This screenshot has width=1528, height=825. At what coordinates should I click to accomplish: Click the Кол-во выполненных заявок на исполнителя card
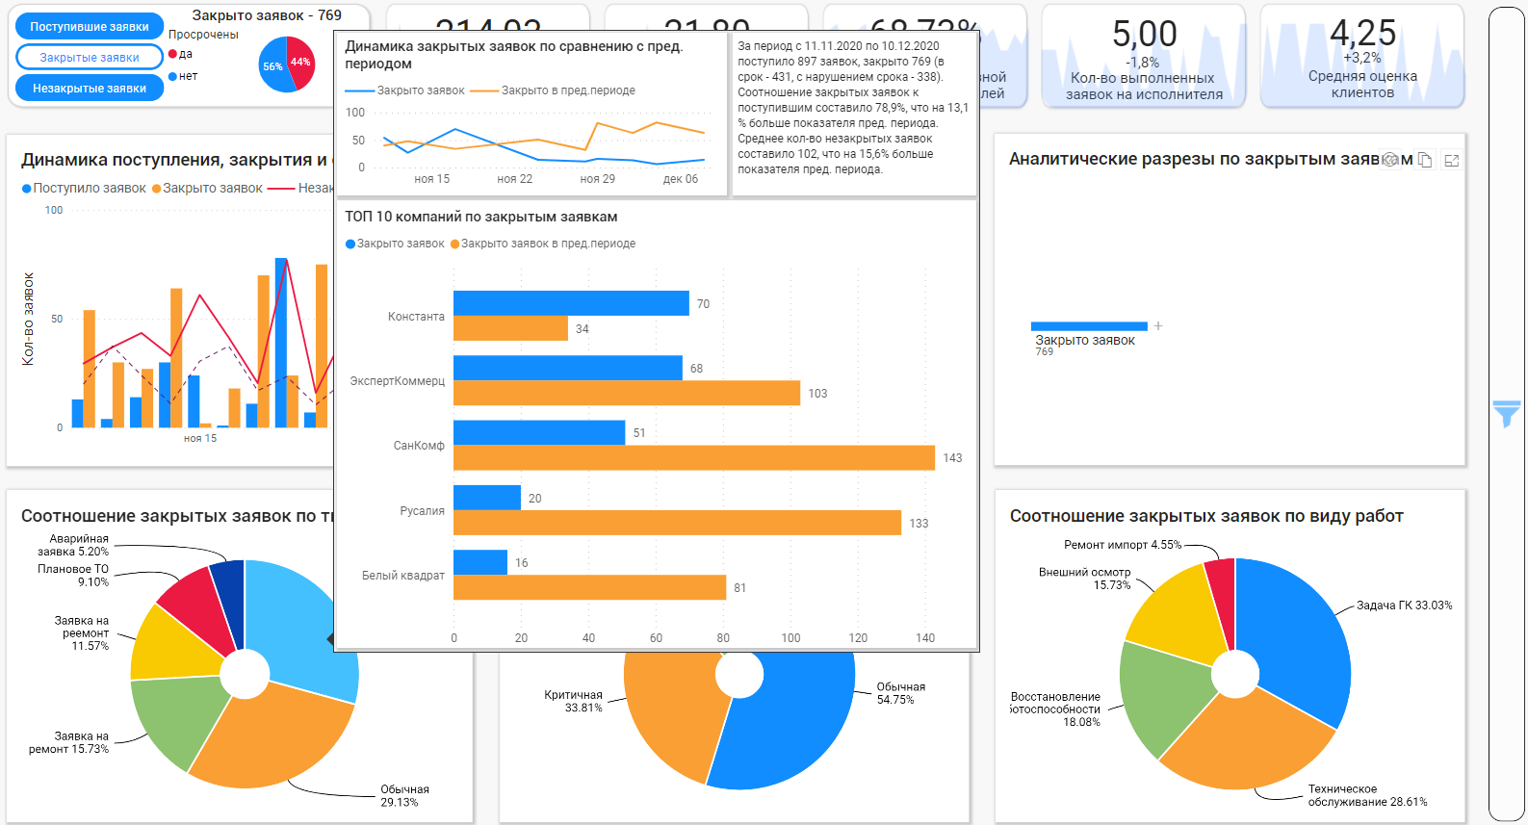1144,56
